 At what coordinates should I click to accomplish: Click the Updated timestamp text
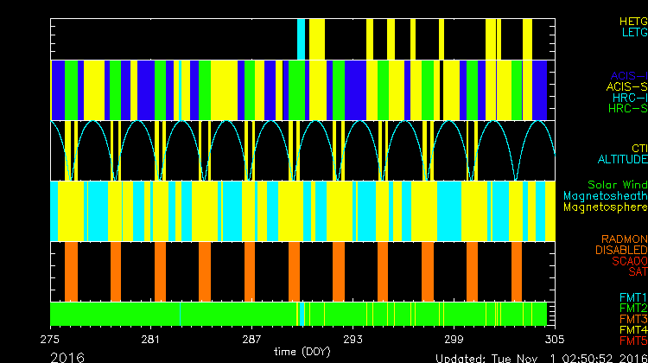click(x=540, y=358)
